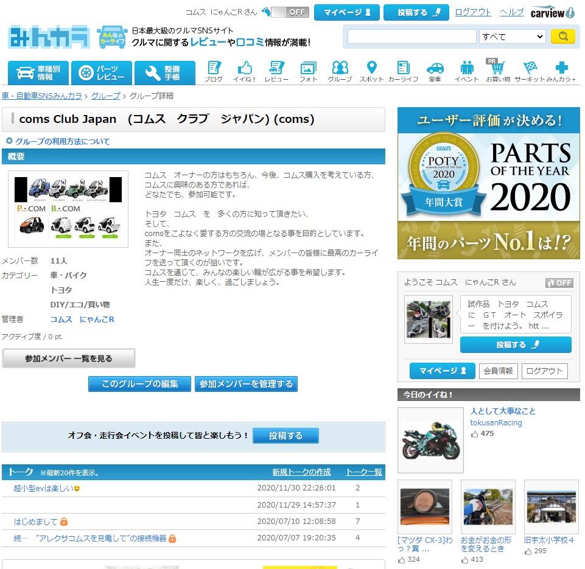Open 新規トークの作成 link
This screenshot has height=569, width=585.
[x=301, y=472]
